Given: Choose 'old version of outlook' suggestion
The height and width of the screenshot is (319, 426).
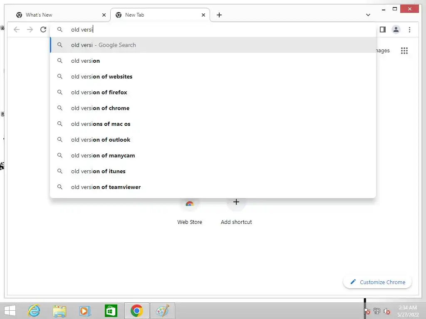Looking at the screenshot, I should tap(213, 140).
